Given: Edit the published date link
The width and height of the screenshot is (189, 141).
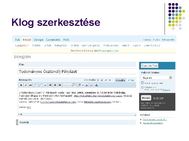Looking at the screenshot, I should tap(166, 90).
